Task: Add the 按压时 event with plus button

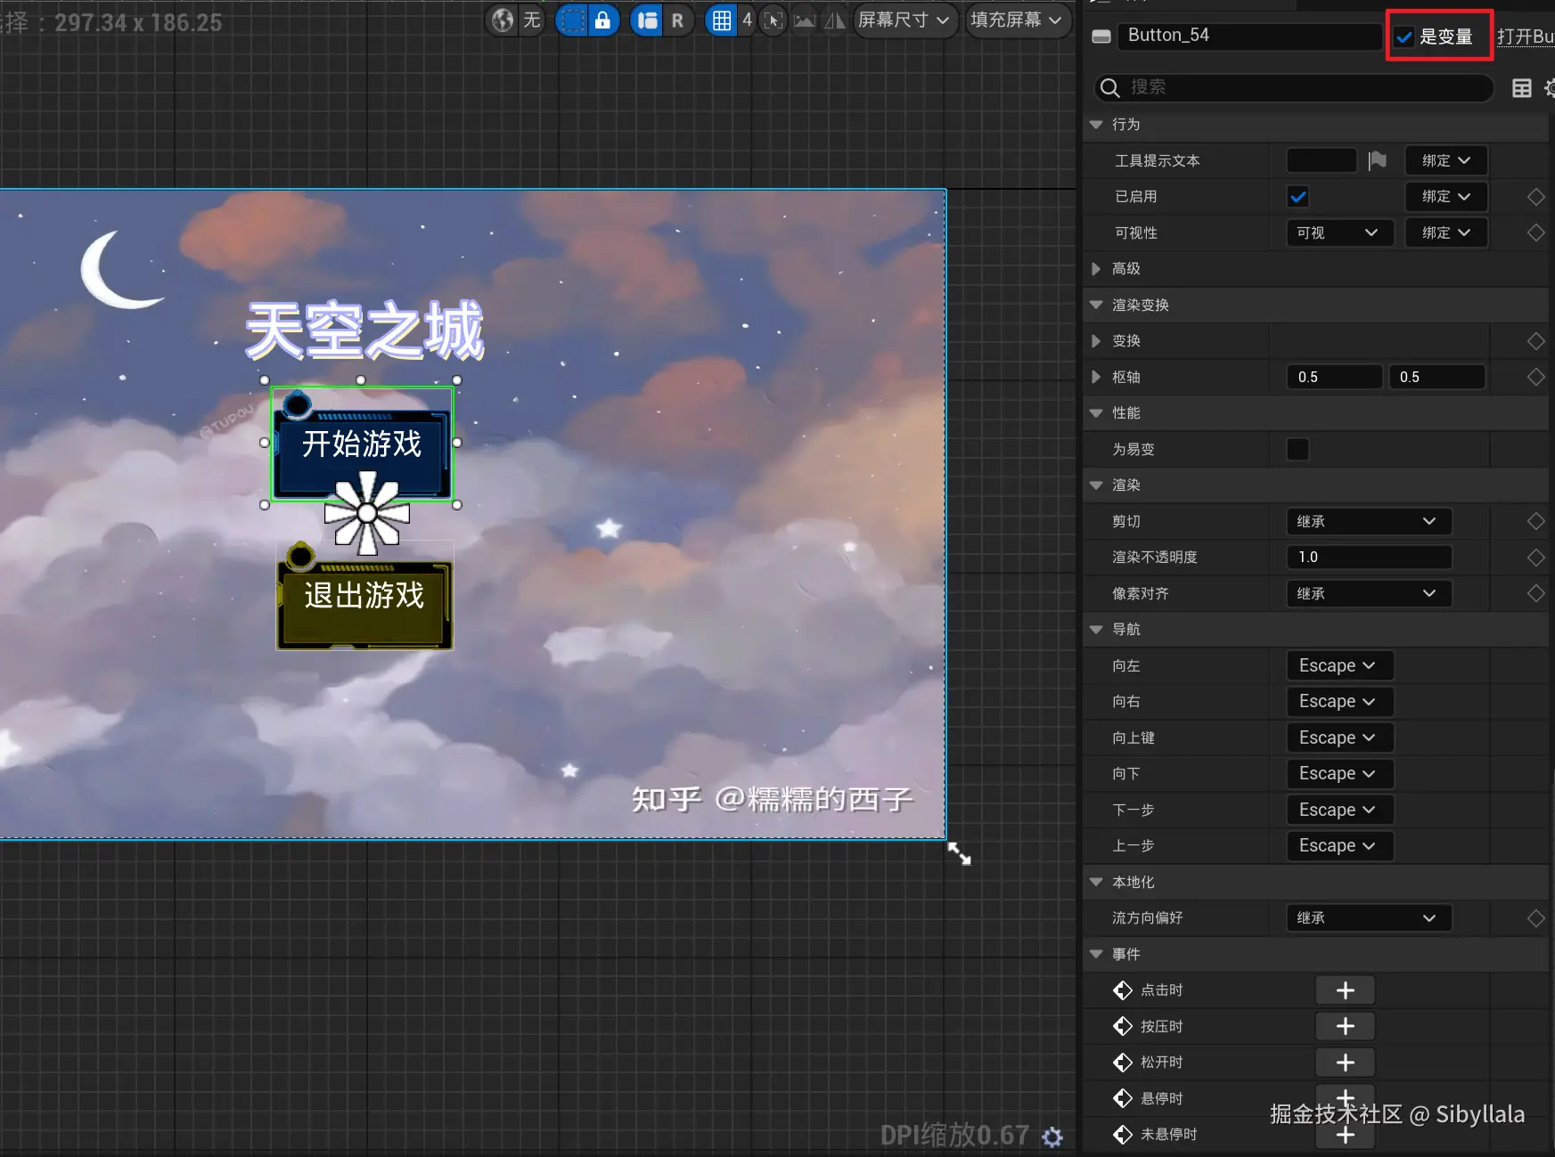Action: tap(1346, 1026)
